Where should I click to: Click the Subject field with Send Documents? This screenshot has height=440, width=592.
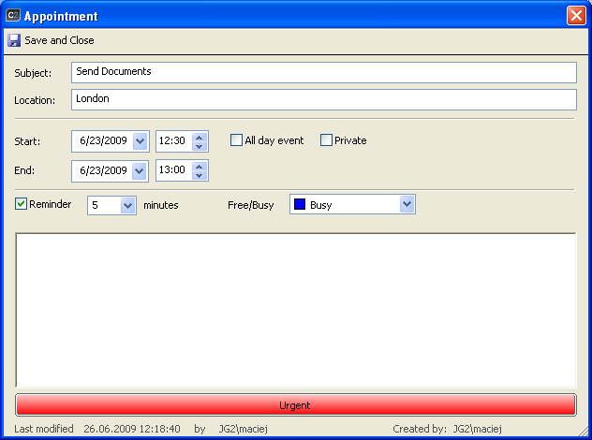[323, 72]
